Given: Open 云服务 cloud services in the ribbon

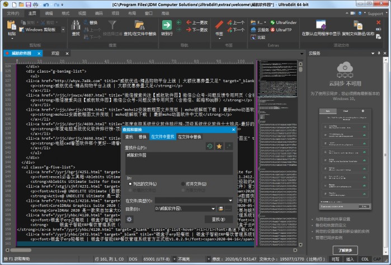Looking at the screenshot, I should pos(260,30).
